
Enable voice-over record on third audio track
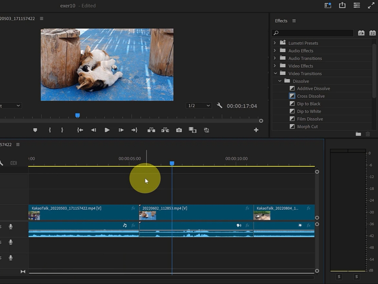[x=11, y=258]
